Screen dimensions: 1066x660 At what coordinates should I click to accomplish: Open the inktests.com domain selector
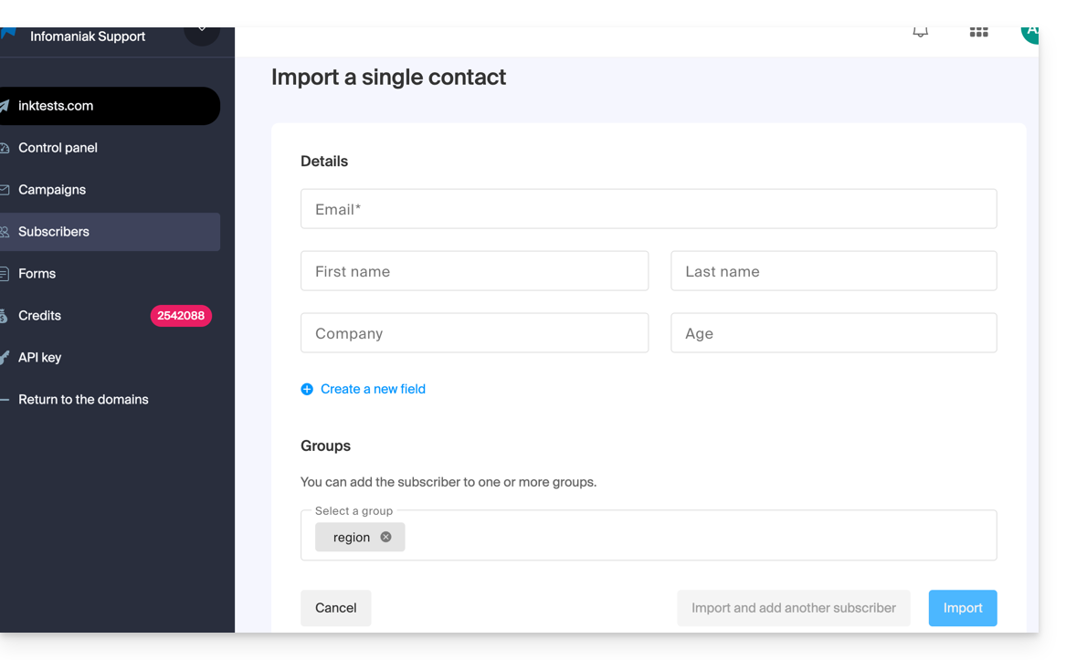pyautogui.click(x=110, y=106)
